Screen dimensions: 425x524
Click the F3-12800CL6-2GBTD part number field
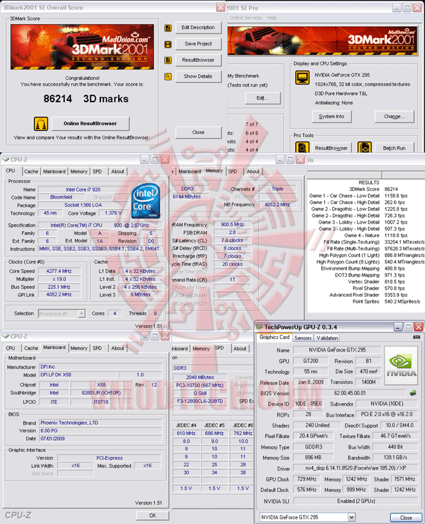tap(200, 401)
